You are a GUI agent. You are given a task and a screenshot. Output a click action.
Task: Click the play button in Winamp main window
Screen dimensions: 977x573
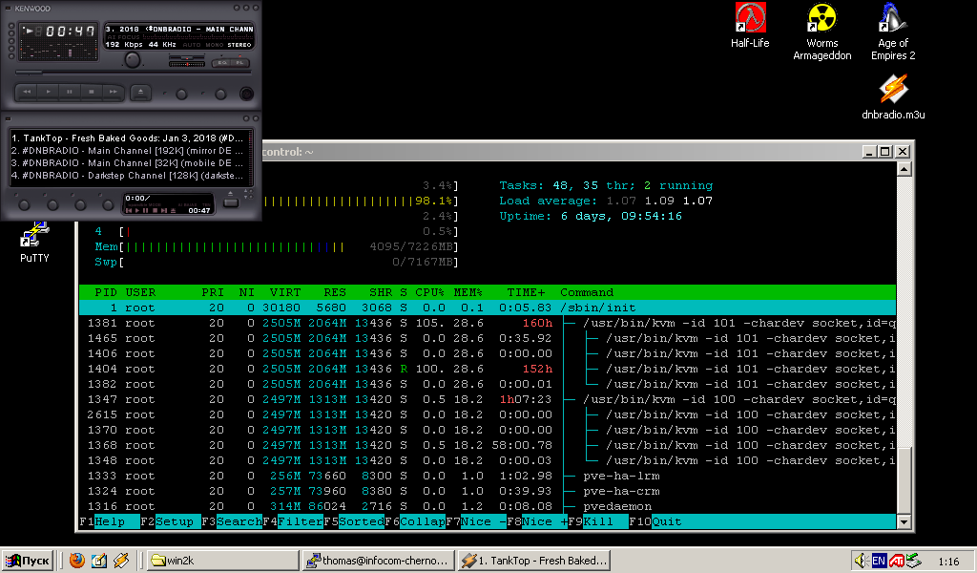pyautogui.click(x=48, y=93)
